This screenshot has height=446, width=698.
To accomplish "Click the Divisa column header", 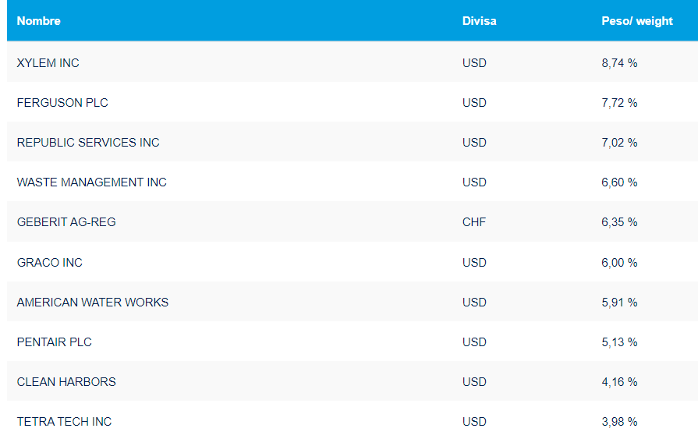I will [x=479, y=21].
